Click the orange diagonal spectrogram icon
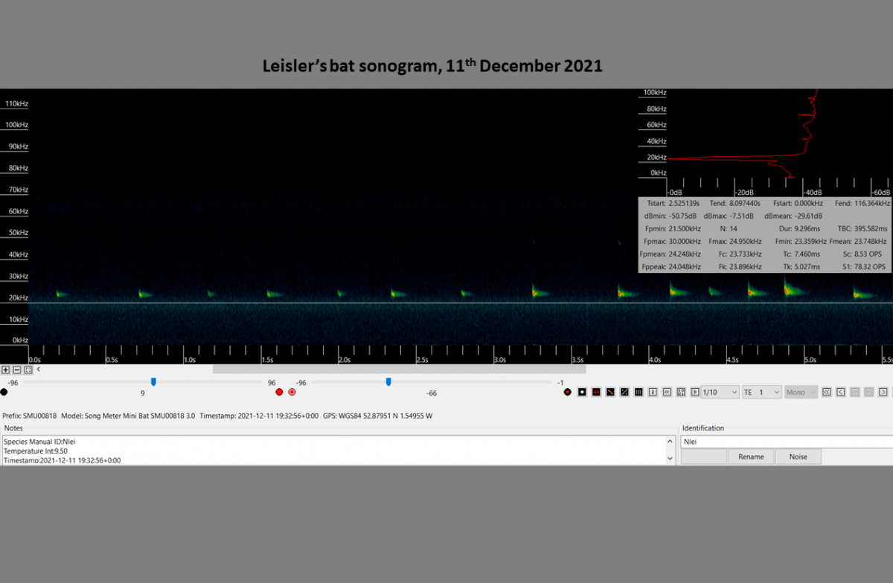The image size is (893, 583). coord(610,392)
